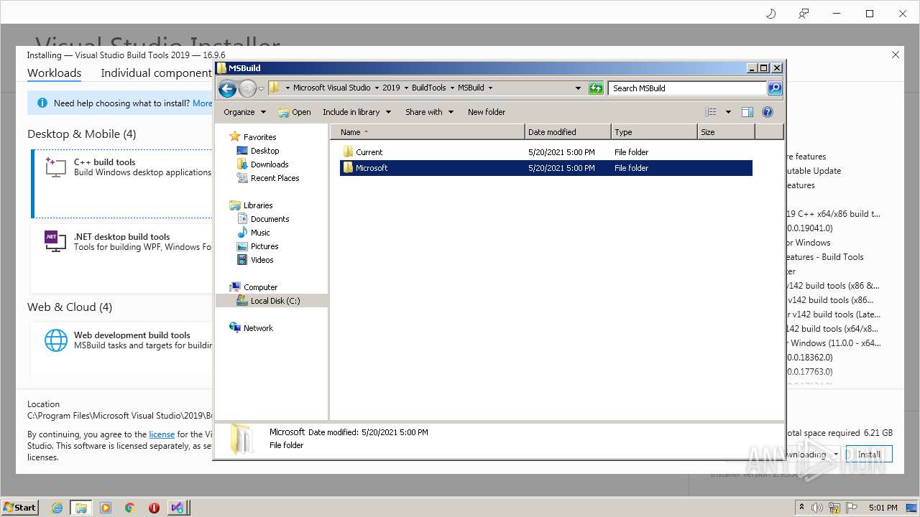The width and height of the screenshot is (920, 517).
Task: Select Favorites in the navigation pane
Action: tap(259, 137)
